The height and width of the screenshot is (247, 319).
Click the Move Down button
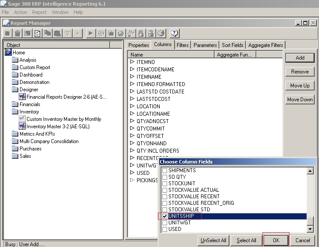point(300,100)
